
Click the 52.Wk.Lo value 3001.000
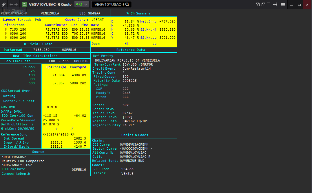[167, 38]
